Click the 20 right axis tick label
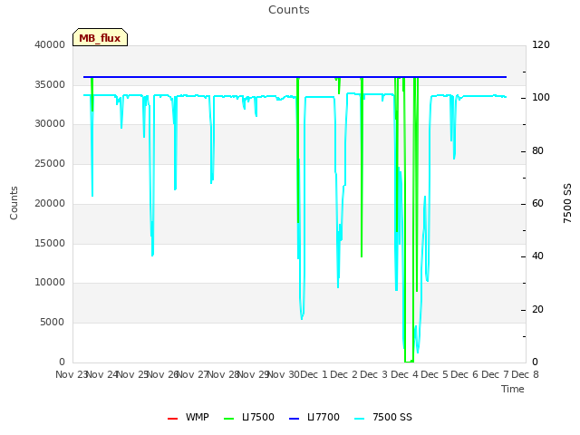The height and width of the screenshot is (435, 580). point(537,309)
